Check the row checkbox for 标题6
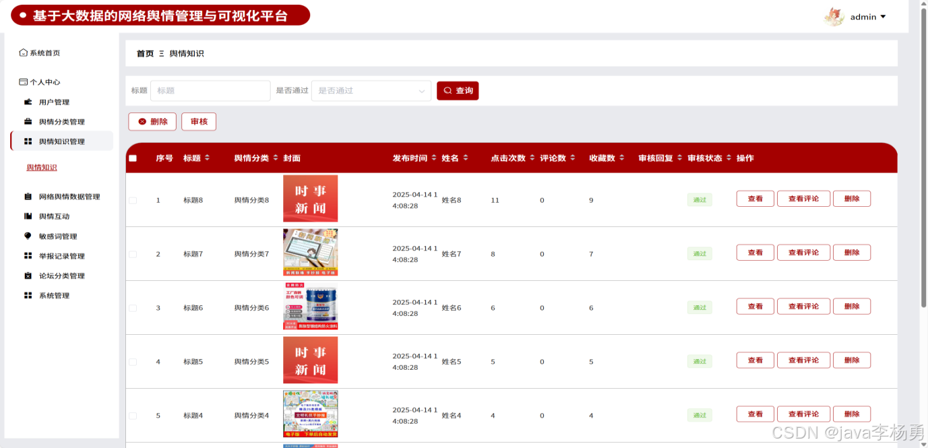The image size is (928, 448). pos(133,308)
